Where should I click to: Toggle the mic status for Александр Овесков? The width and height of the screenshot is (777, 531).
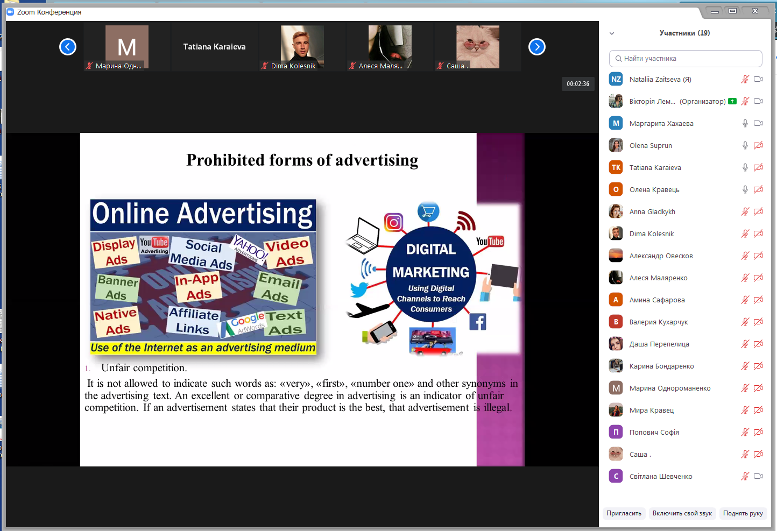pos(745,256)
